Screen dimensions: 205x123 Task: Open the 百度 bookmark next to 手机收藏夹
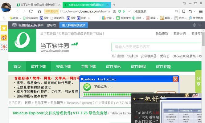(x=44, y=18)
